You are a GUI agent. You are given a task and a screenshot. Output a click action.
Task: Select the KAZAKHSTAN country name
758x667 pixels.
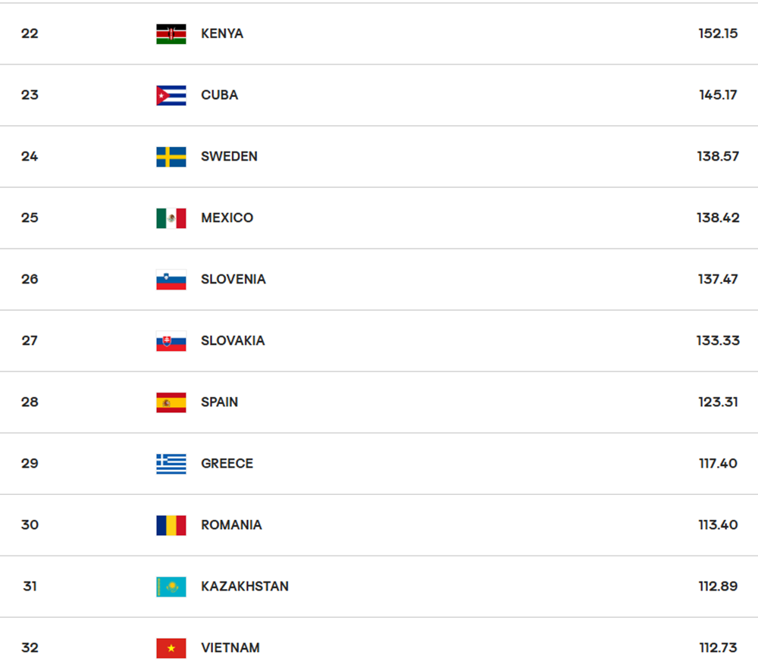tap(245, 587)
